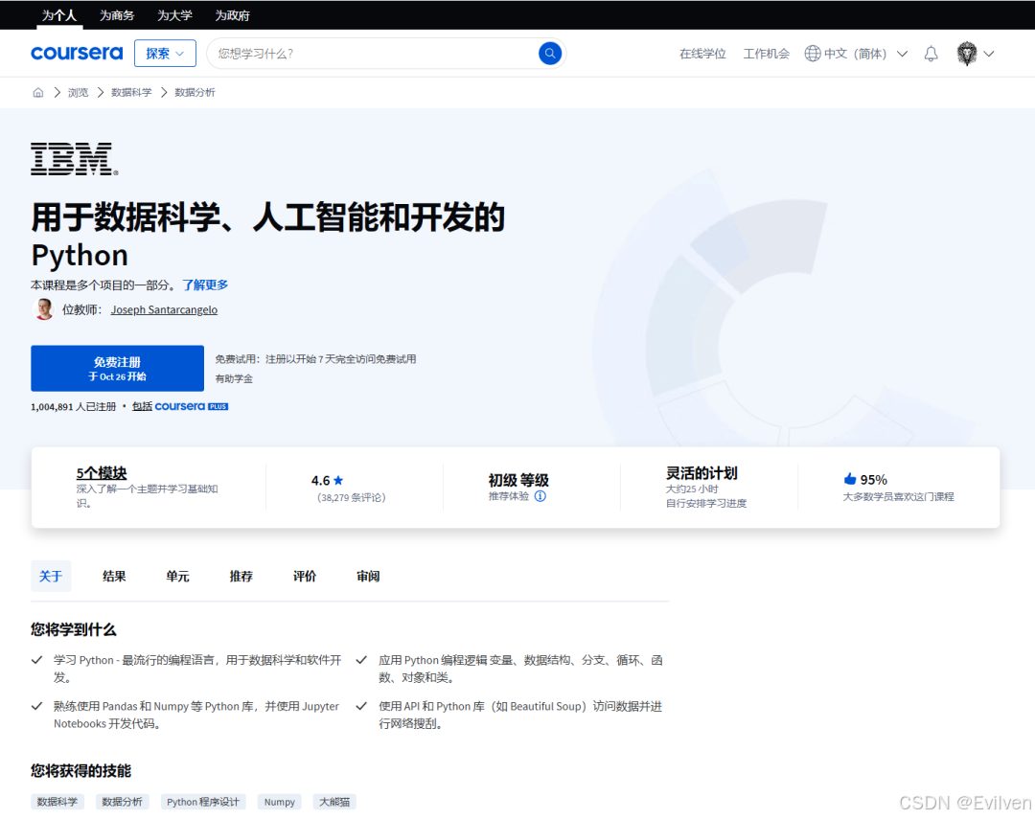Viewport: 1035px width, 819px height.
Task: Click the Numpy skill tag
Action: point(279,802)
